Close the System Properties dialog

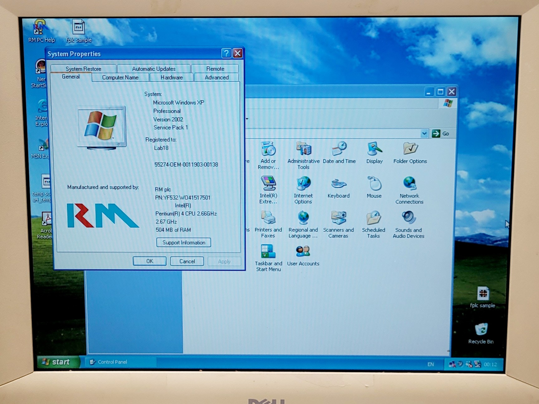[238, 53]
